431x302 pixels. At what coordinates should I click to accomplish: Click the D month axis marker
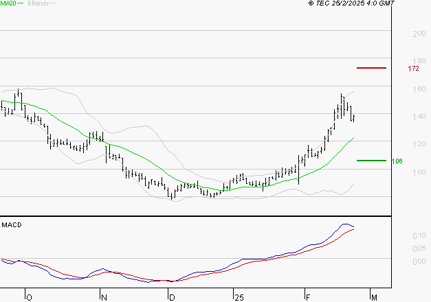point(172,298)
